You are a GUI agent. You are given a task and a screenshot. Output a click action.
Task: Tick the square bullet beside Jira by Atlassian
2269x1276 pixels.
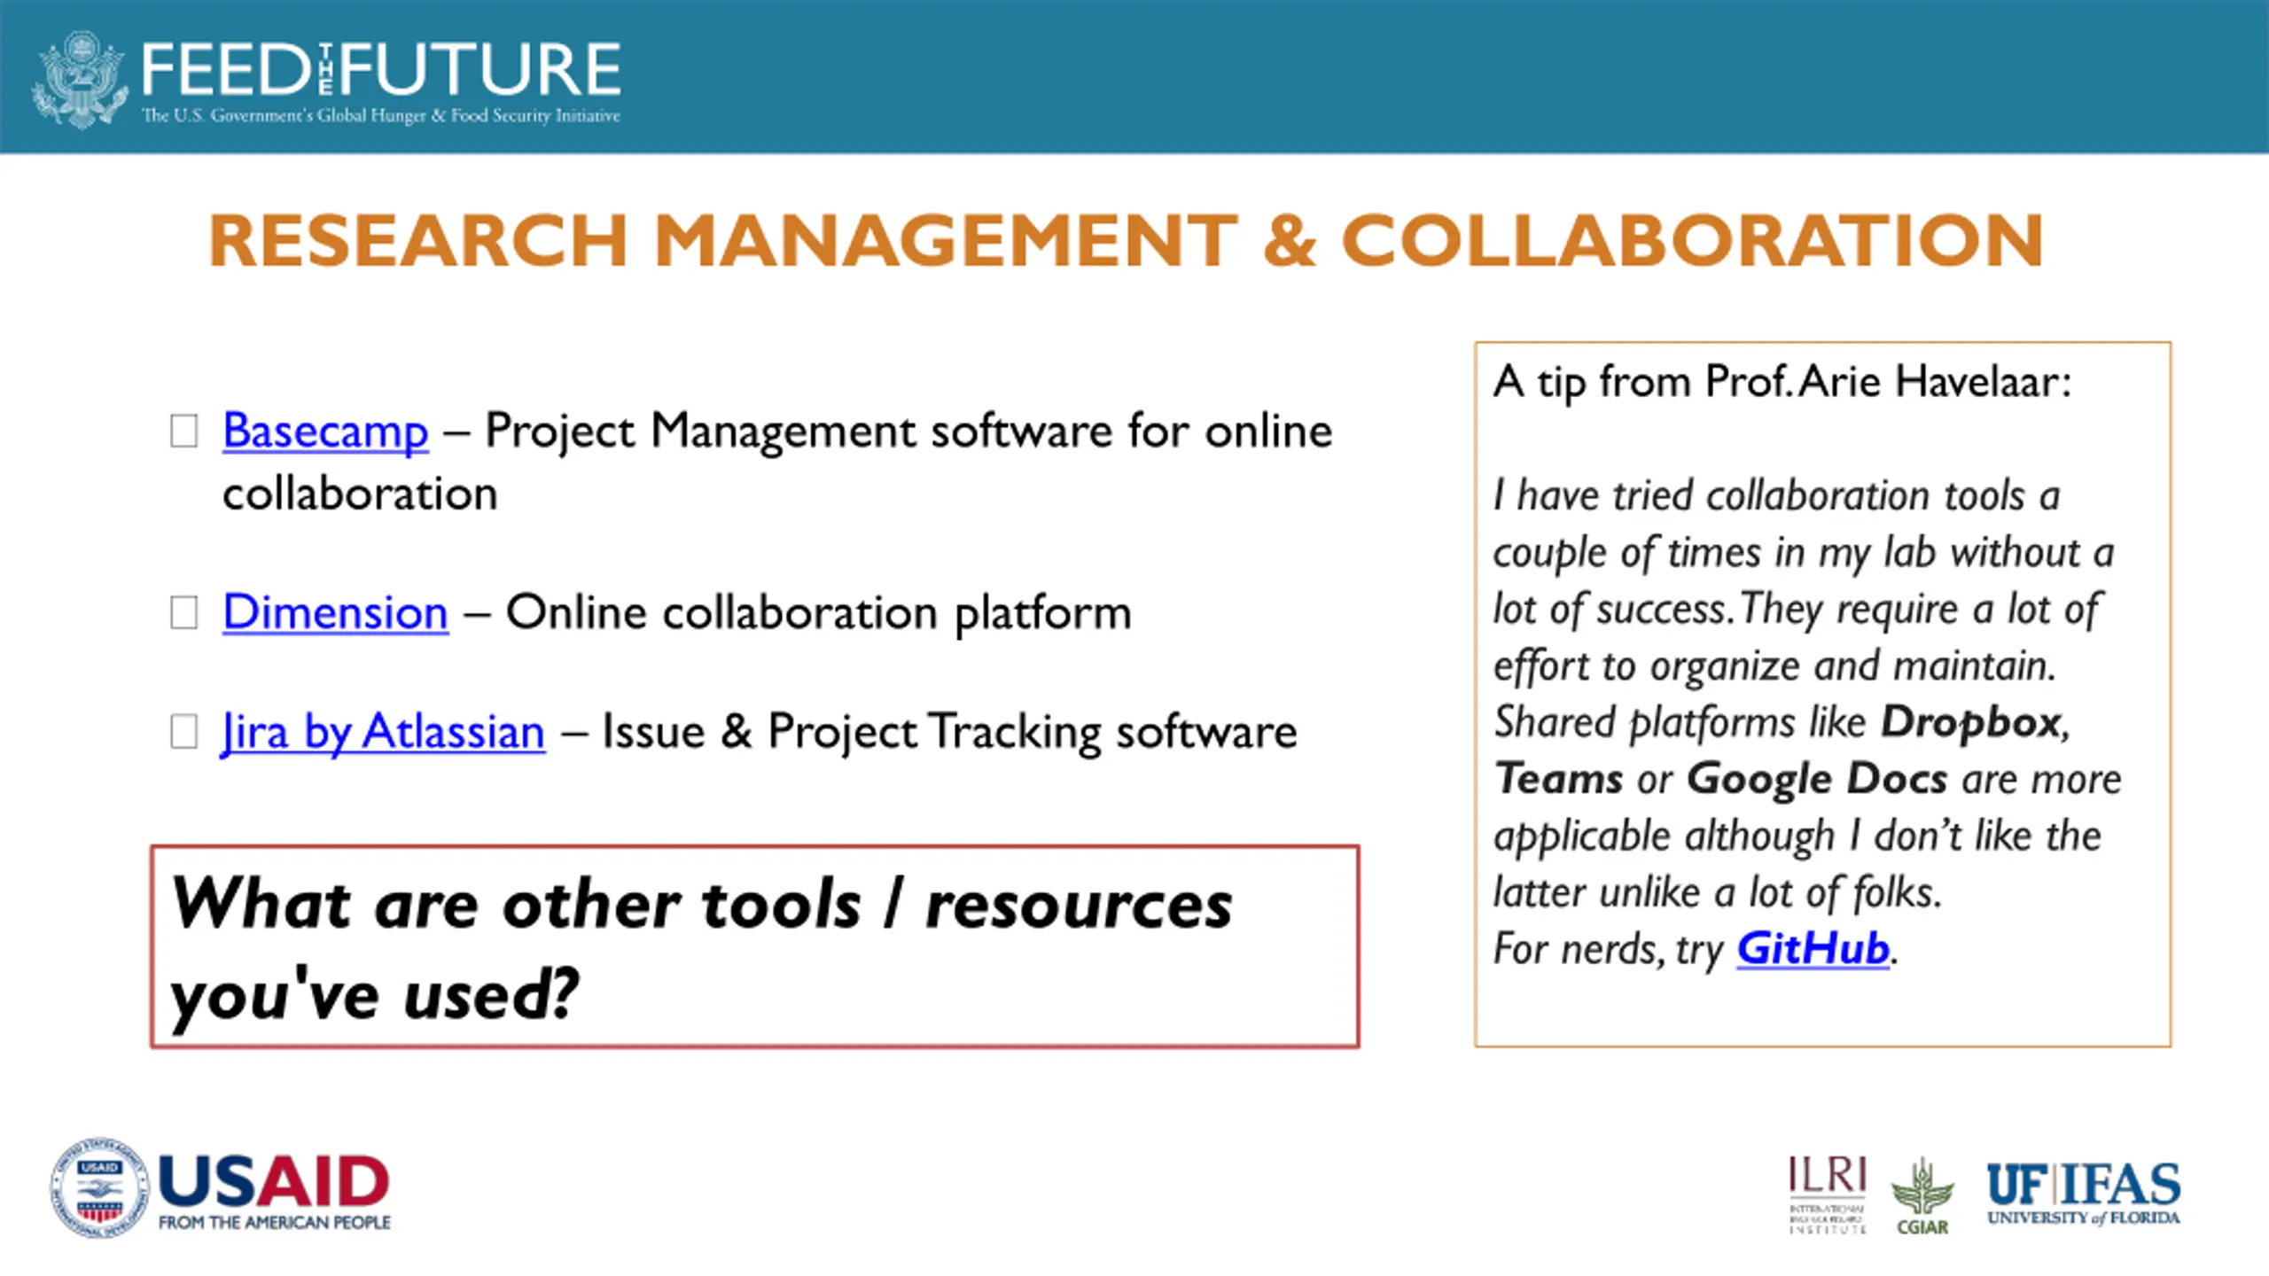(x=183, y=732)
